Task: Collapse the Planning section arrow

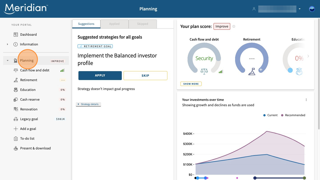Action: pos(7,61)
